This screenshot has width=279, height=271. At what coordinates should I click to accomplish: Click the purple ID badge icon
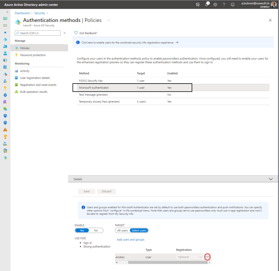coord(5,102)
